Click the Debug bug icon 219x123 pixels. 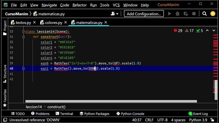(177, 14)
